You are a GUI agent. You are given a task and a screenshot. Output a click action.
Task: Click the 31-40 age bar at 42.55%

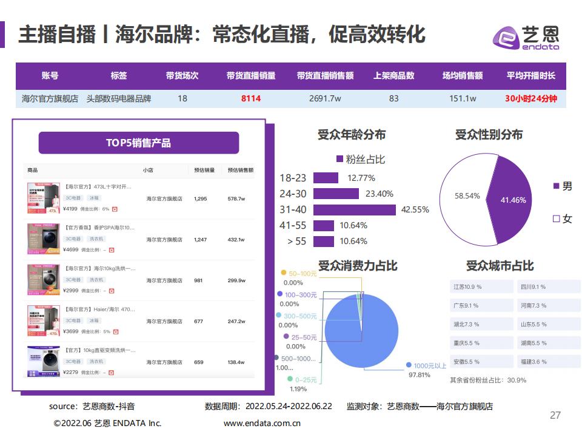[355, 209]
